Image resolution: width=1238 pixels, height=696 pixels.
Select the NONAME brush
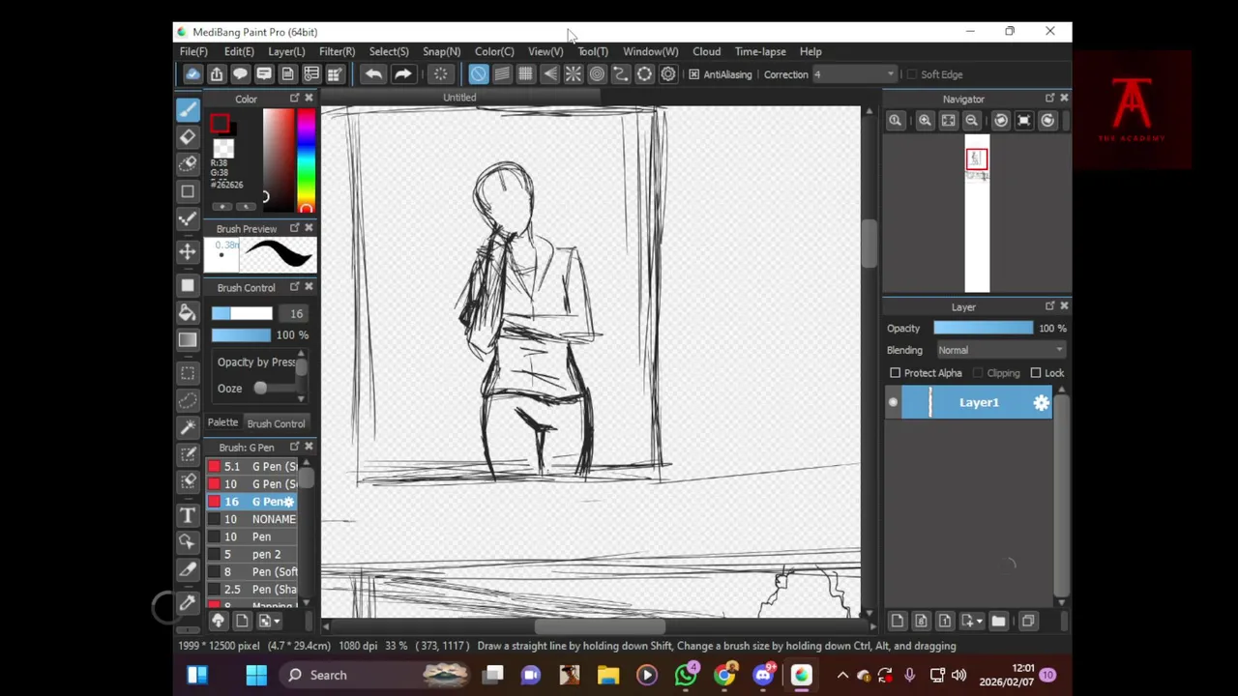251,519
